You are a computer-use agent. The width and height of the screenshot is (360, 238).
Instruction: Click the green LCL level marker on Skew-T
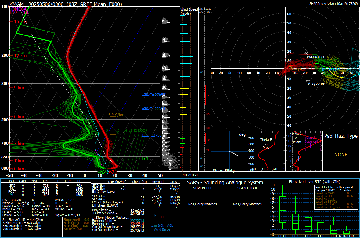(x=145, y=158)
